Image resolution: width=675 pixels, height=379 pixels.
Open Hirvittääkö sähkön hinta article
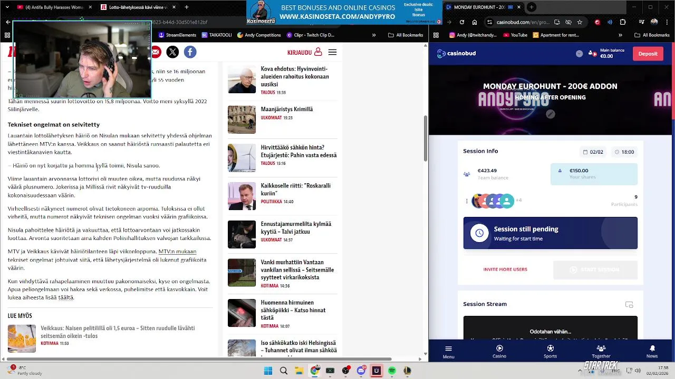[298, 151]
